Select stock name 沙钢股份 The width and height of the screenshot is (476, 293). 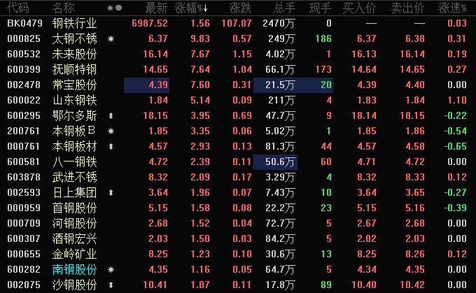(x=74, y=285)
